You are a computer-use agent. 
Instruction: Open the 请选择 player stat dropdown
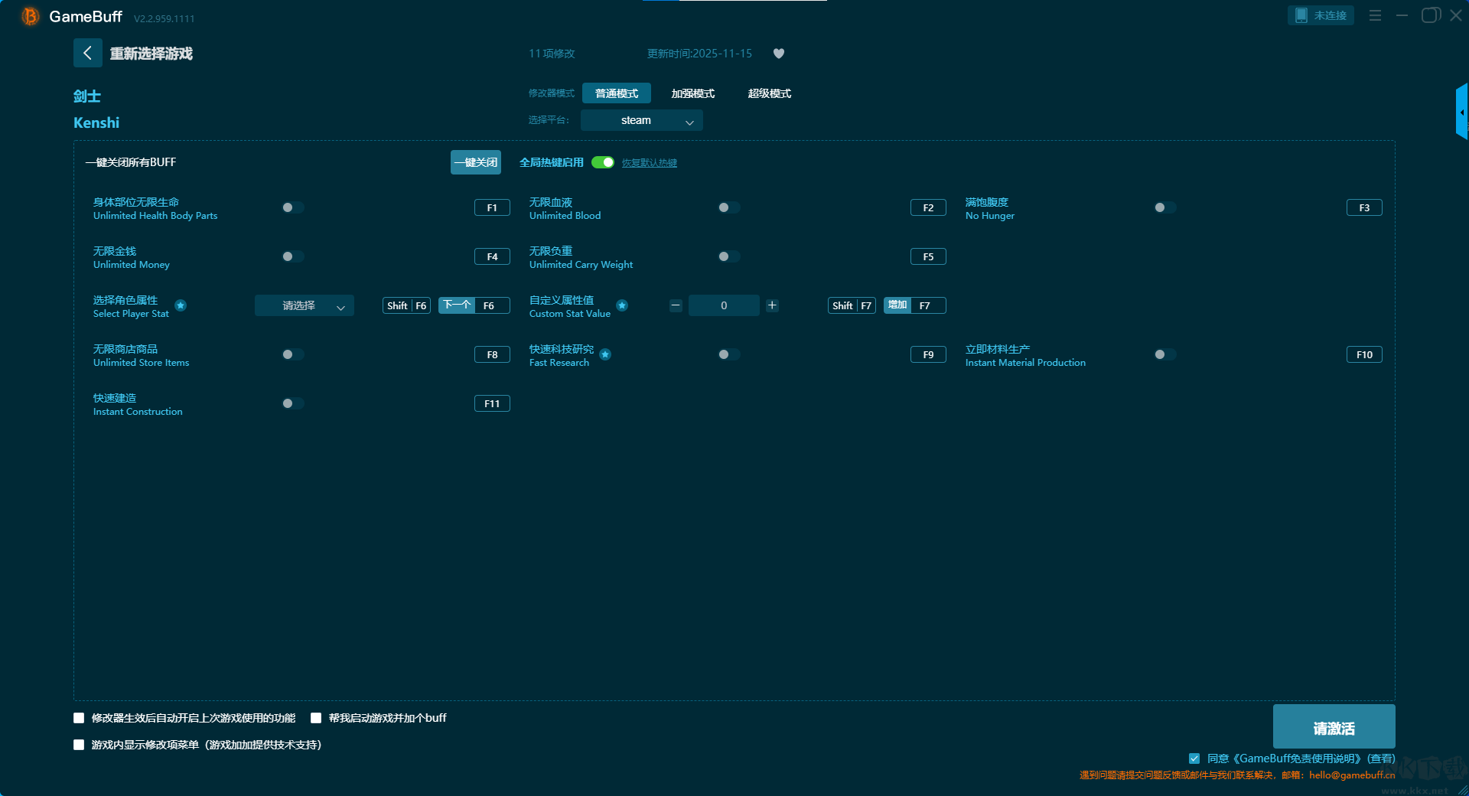click(x=304, y=305)
